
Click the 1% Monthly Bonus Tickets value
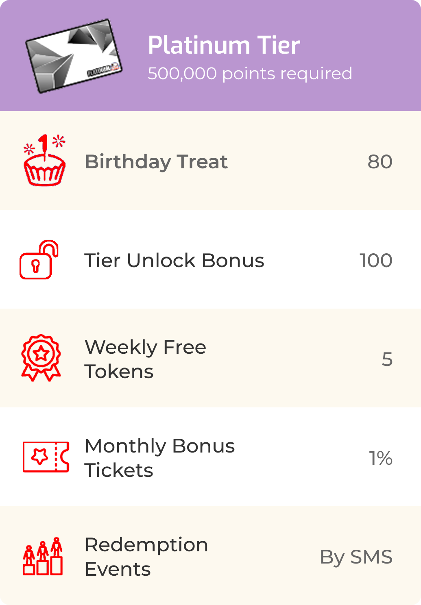(x=381, y=458)
